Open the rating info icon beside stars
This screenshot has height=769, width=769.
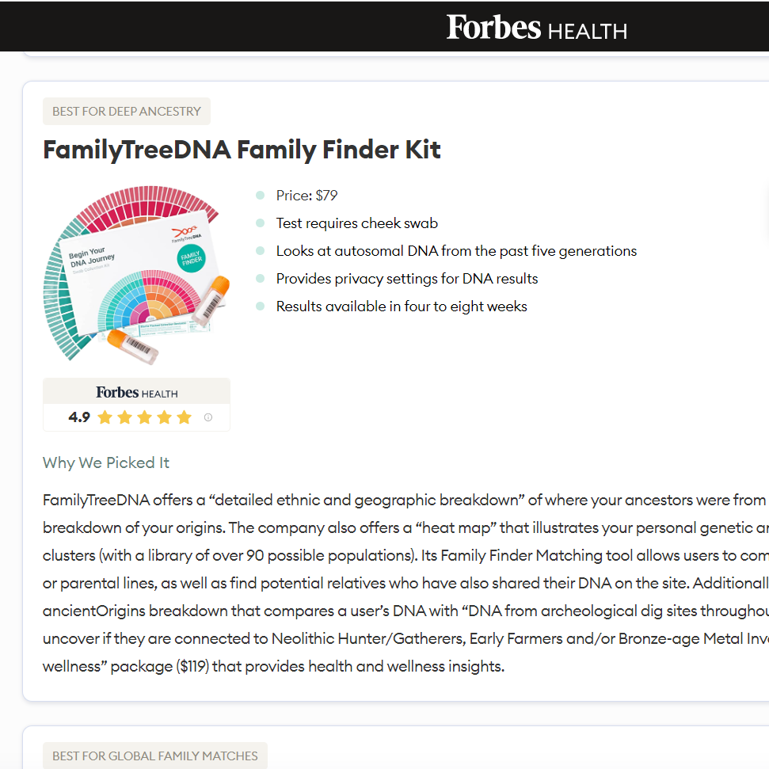click(x=208, y=417)
